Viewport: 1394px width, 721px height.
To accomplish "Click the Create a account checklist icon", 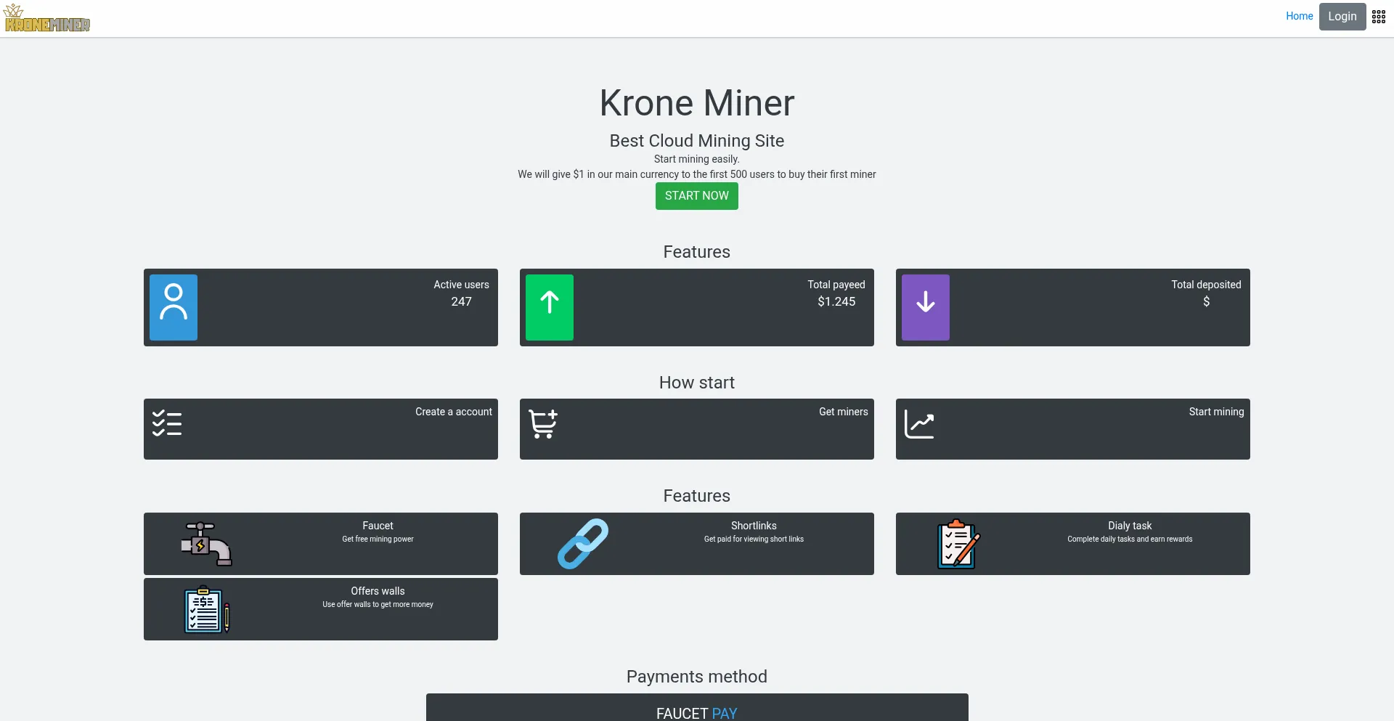I will pyautogui.click(x=167, y=423).
